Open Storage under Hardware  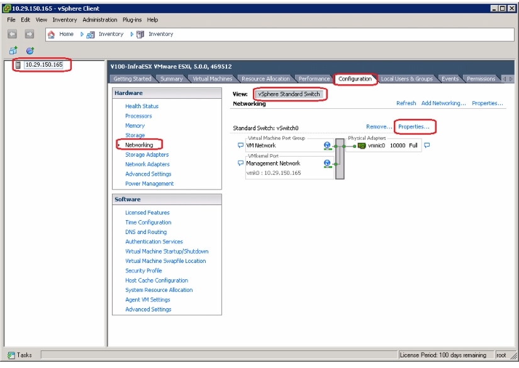(135, 135)
